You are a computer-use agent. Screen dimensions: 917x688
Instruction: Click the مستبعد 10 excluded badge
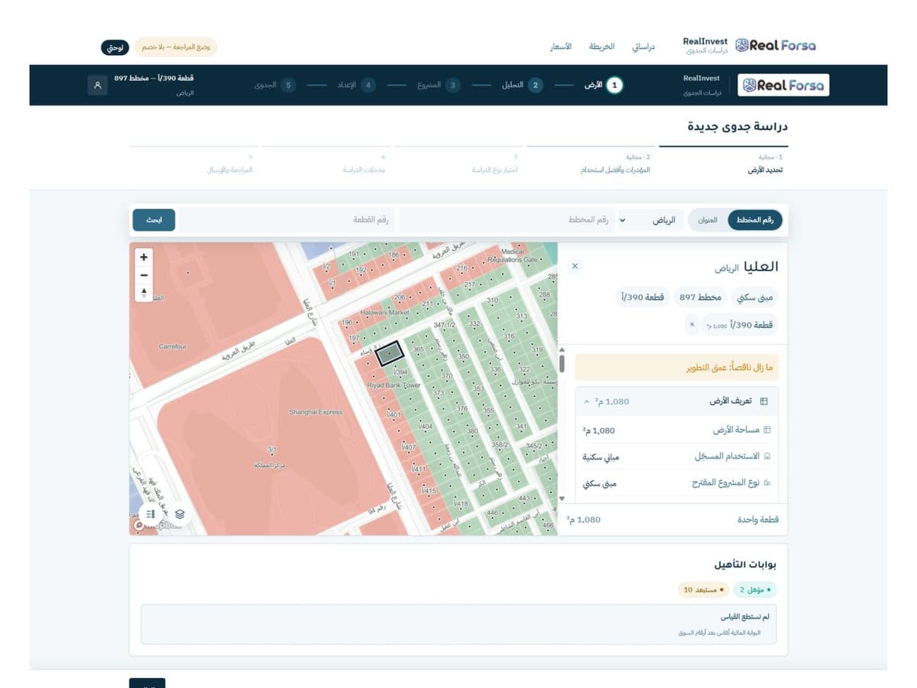point(704,590)
